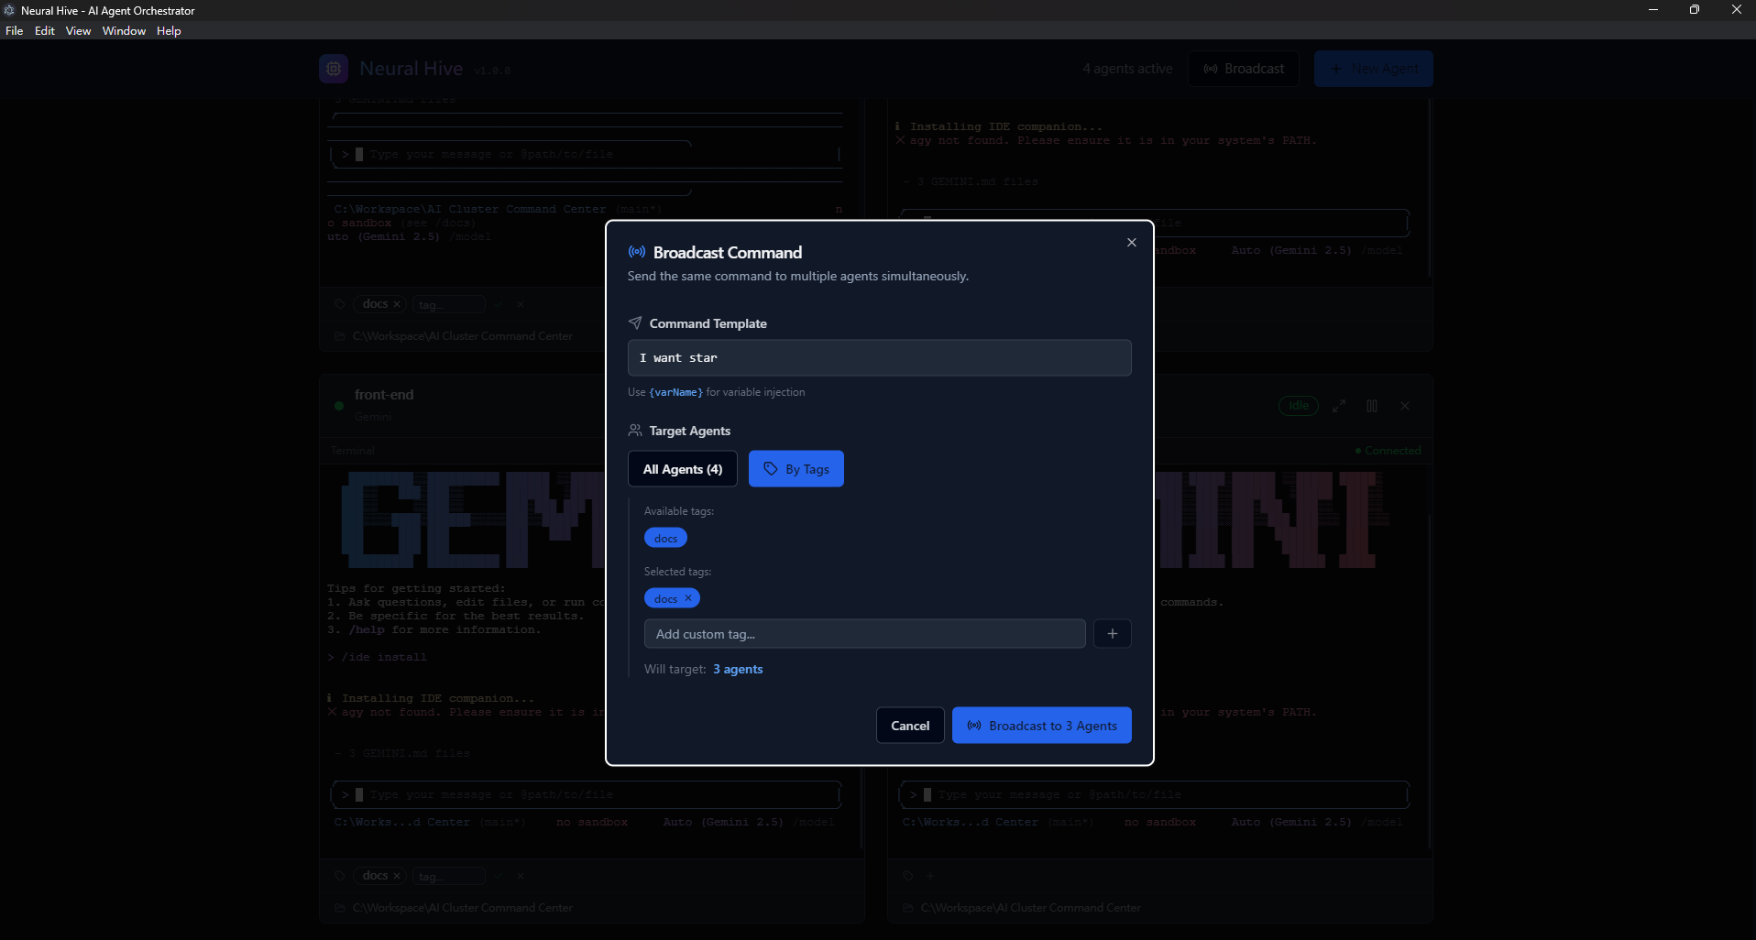Remove docs from Selected tags
1756x940 pixels.
688,598
